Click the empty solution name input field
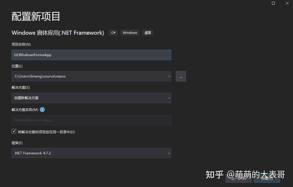 click(87, 120)
